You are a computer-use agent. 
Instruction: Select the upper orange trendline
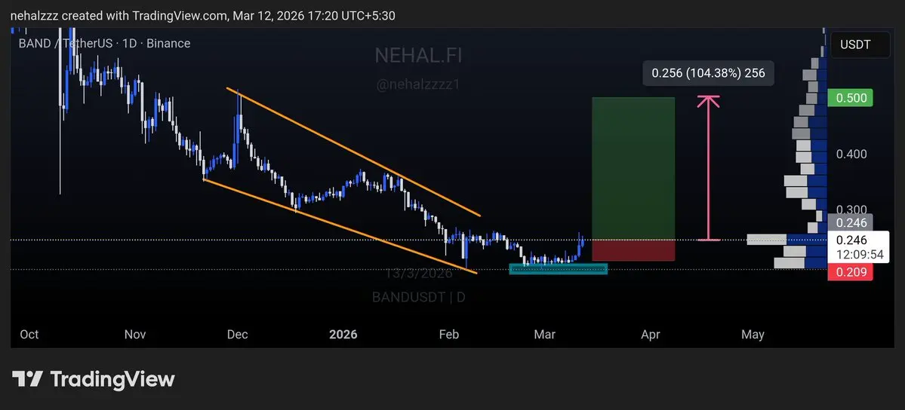pos(353,152)
